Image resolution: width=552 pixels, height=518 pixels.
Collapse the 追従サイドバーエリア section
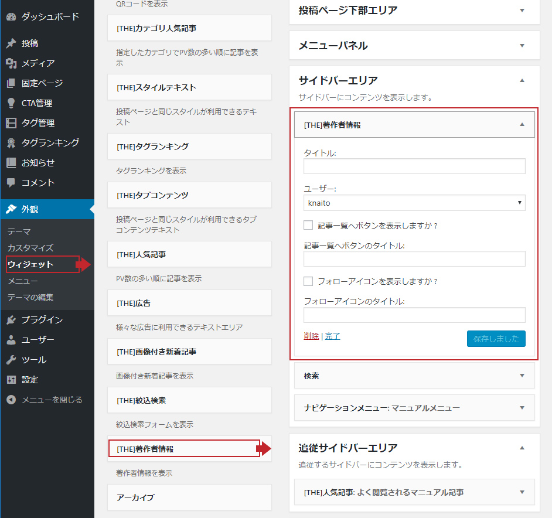(522, 448)
